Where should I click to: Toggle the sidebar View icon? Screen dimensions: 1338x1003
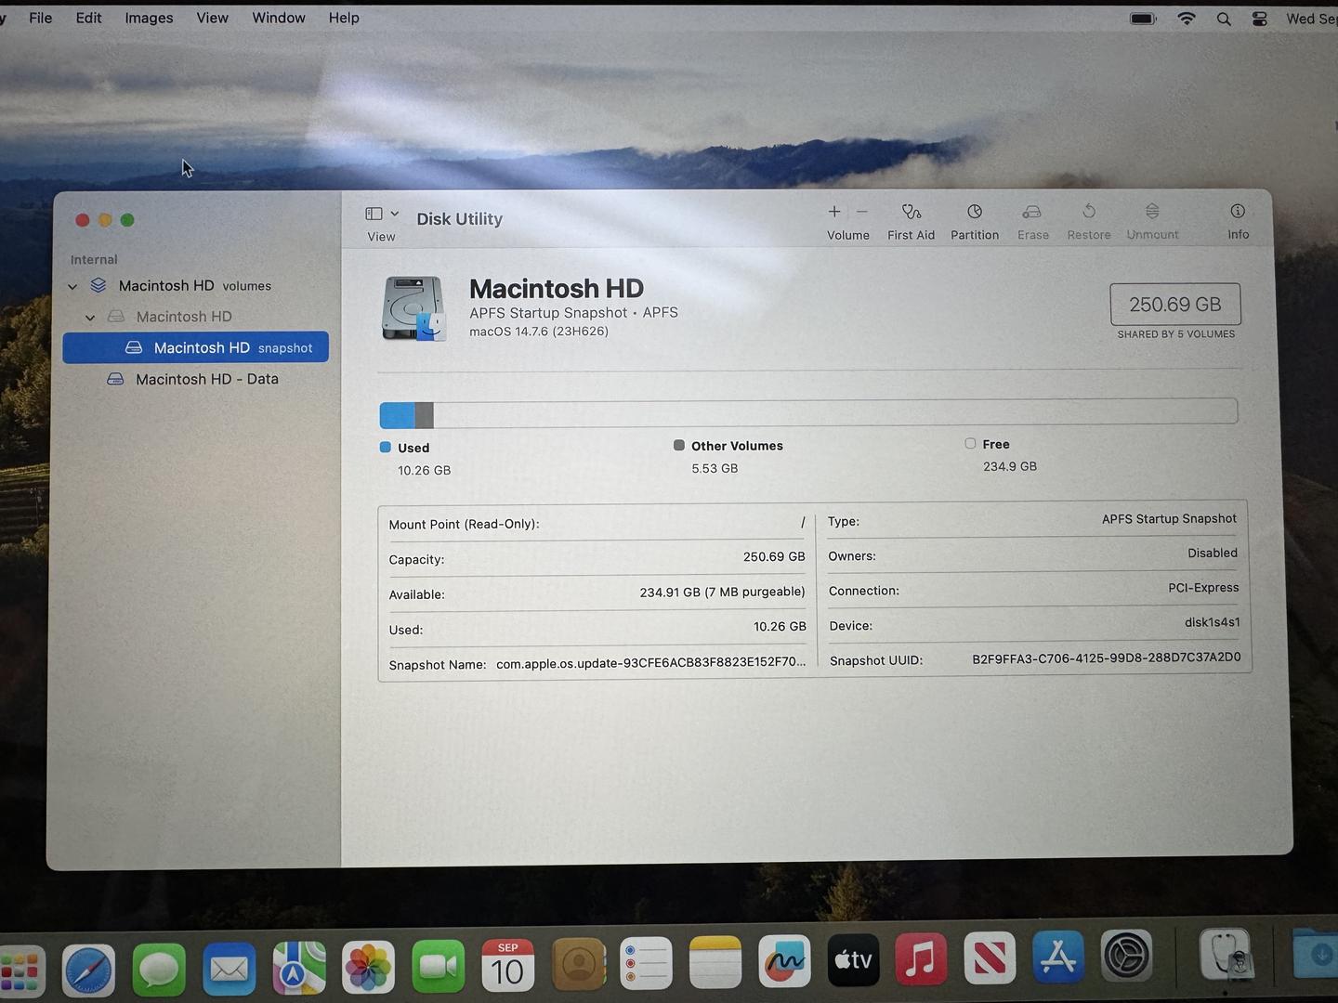374,214
